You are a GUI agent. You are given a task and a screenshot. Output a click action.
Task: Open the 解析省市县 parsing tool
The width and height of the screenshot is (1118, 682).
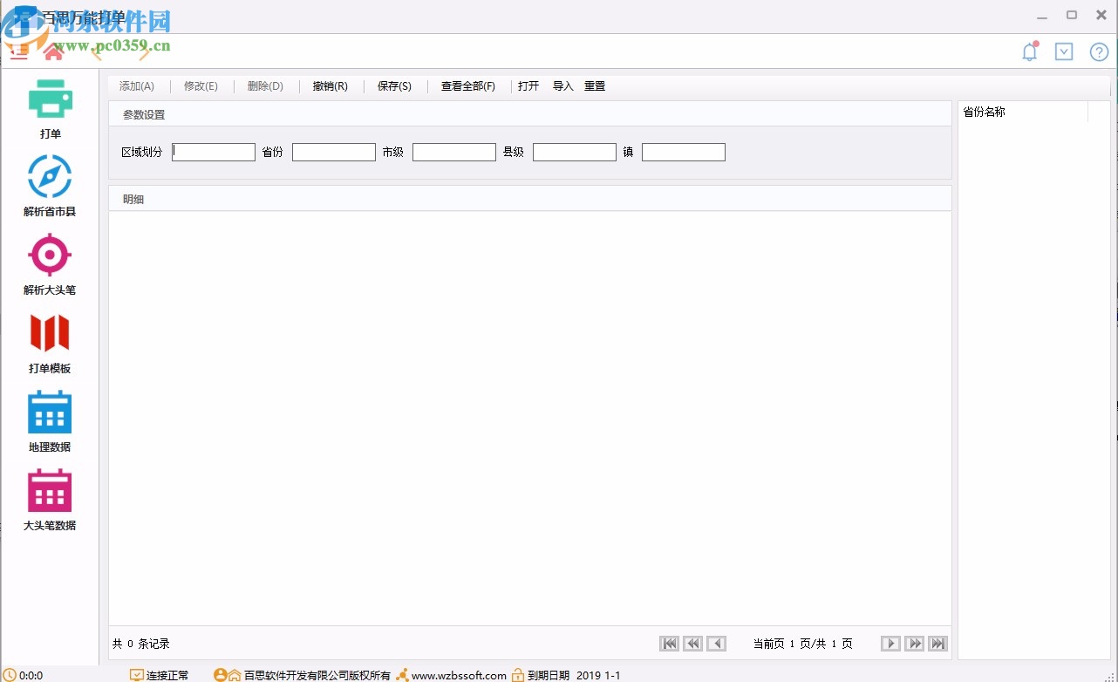click(x=49, y=185)
